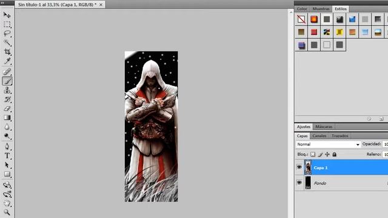Click the Opacidad value field
388x218 pixels.
386,144
